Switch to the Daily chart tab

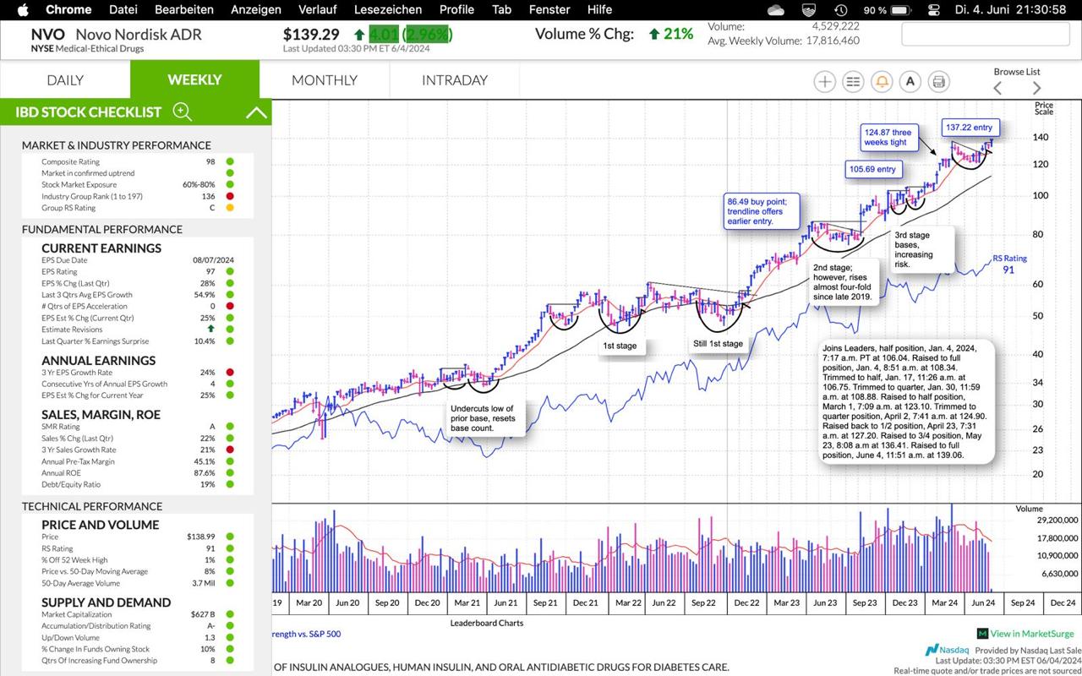pos(65,80)
